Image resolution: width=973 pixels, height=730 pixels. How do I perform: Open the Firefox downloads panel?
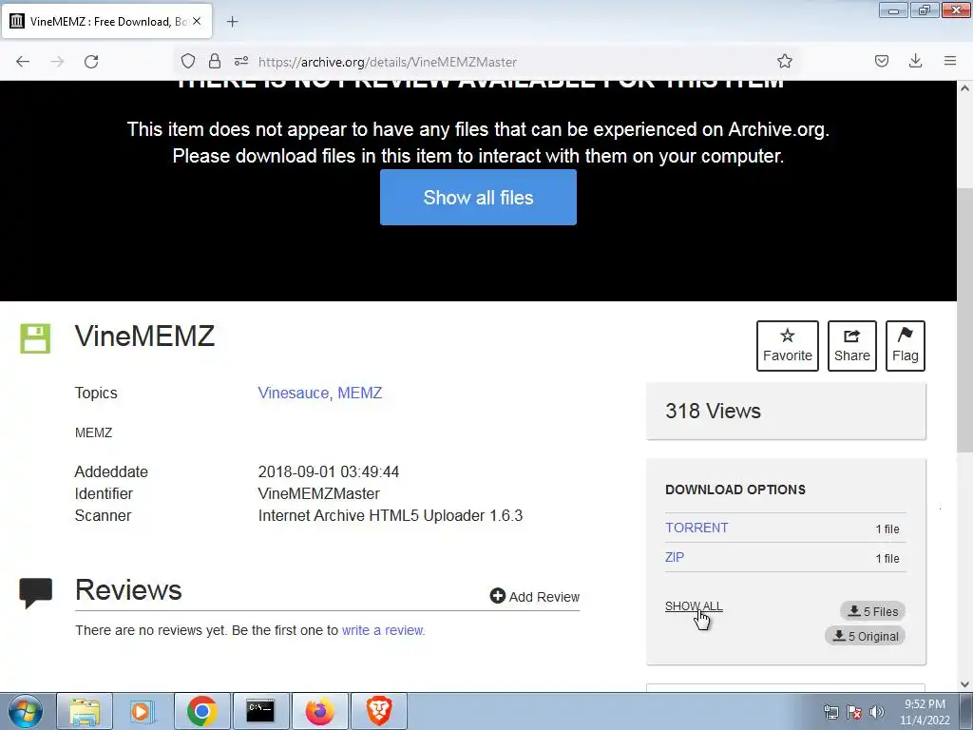pos(915,61)
